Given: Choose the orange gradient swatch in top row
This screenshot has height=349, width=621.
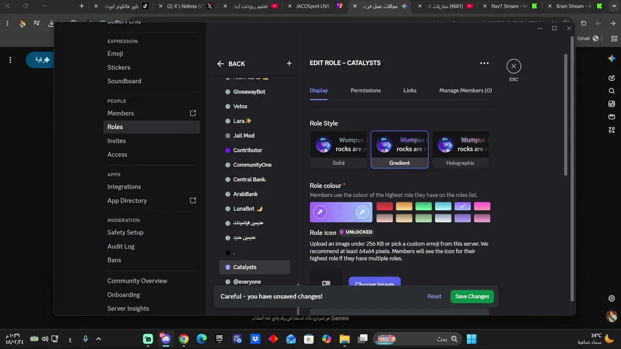Looking at the screenshot, I should (404, 206).
